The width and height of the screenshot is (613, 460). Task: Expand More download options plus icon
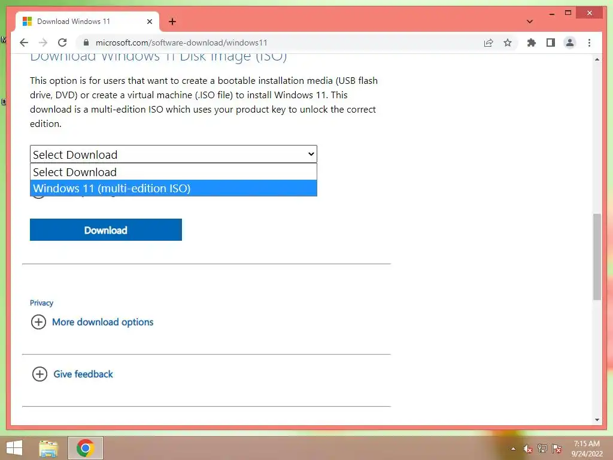pyautogui.click(x=38, y=322)
